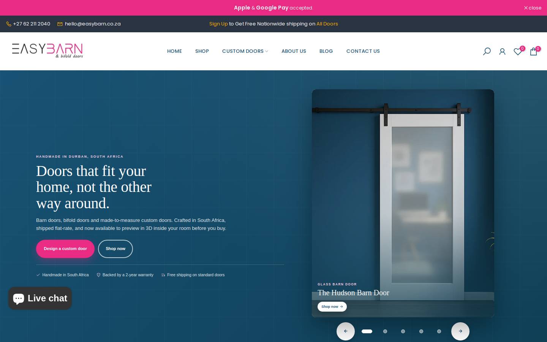Click the Glass Barn Door label
The width and height of the screenshot is (547, 342).
(x=337, y=284)
